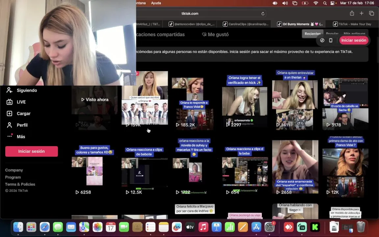Open Notes from the dock
379x237 pixels.
click(x=164, y=227)
